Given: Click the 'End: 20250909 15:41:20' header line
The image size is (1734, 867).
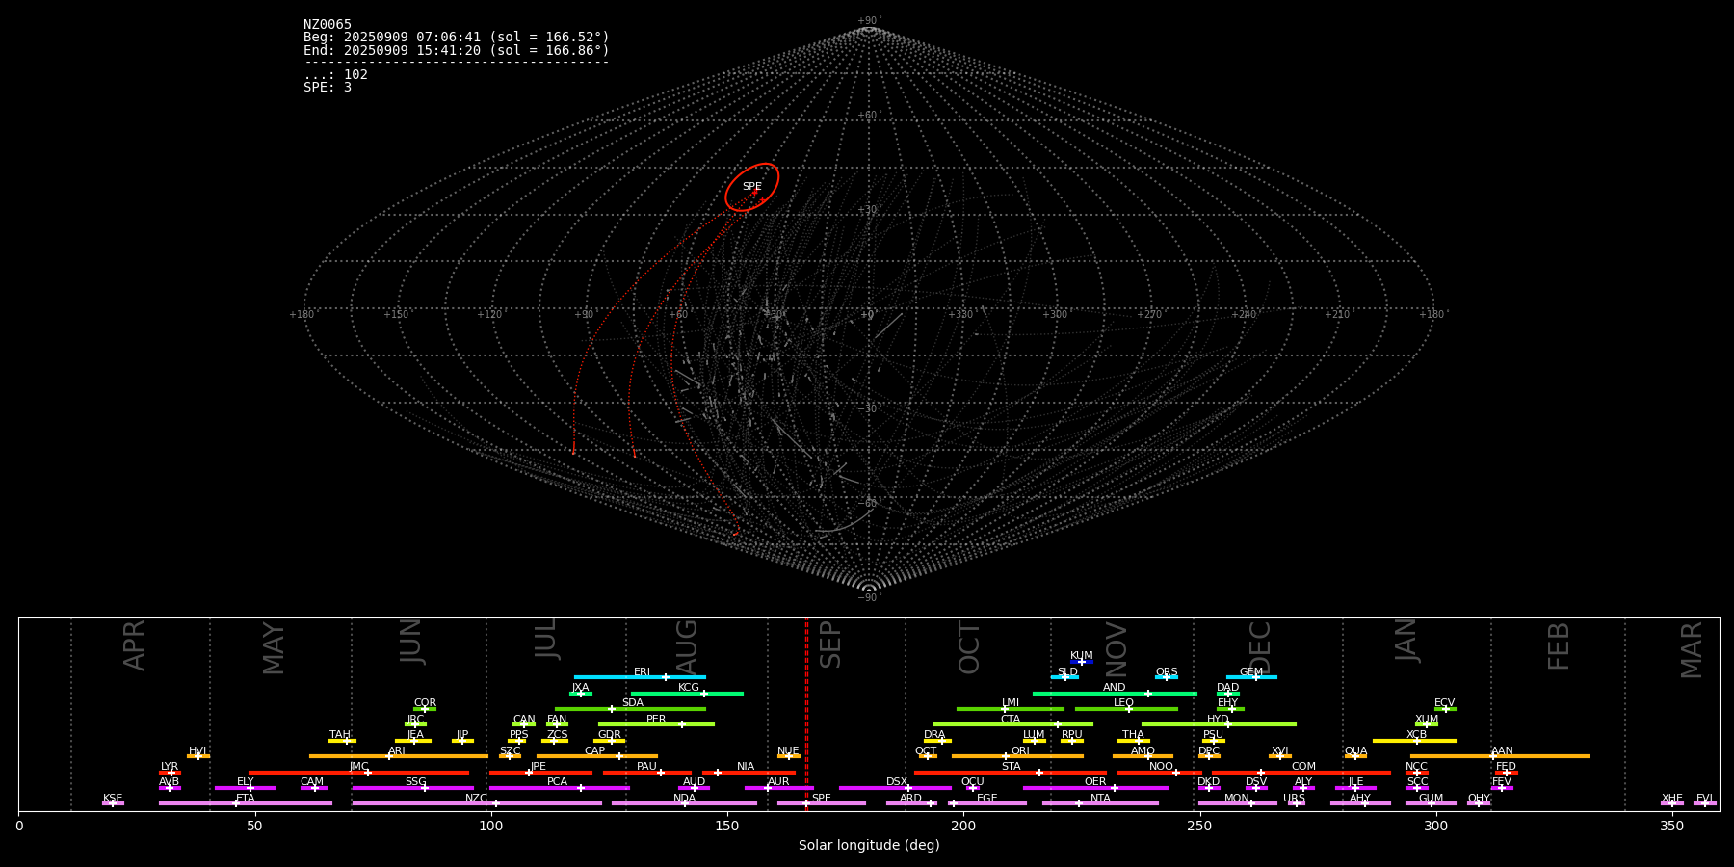Looking at the screenshot, I should click(457, 50).
